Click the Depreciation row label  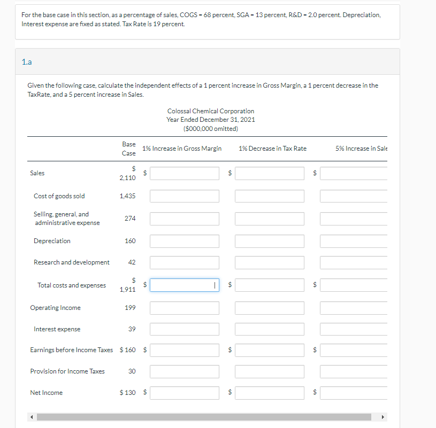(52, 241)
